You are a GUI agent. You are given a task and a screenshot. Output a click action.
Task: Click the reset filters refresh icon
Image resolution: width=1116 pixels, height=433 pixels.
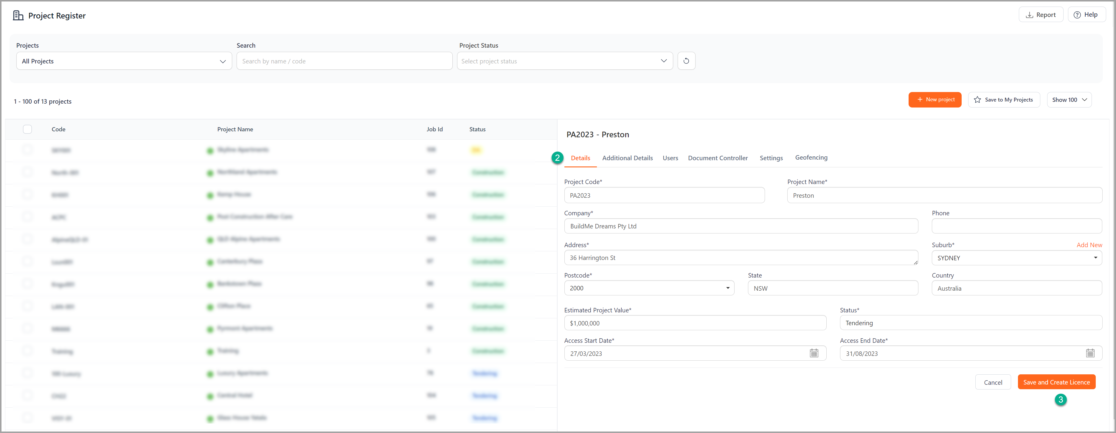[686, 61]
